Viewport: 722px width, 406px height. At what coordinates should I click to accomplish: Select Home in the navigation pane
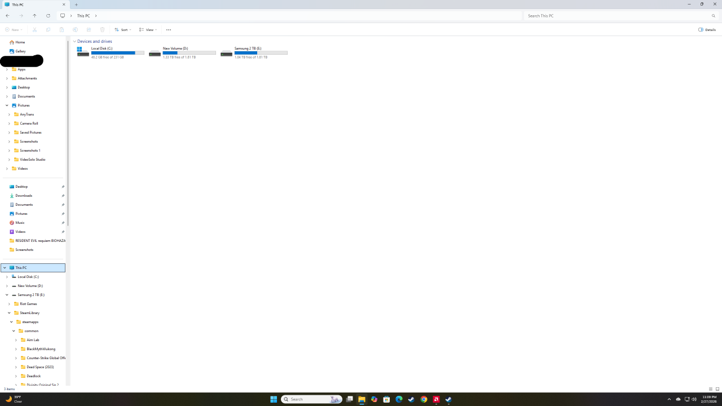20,42
